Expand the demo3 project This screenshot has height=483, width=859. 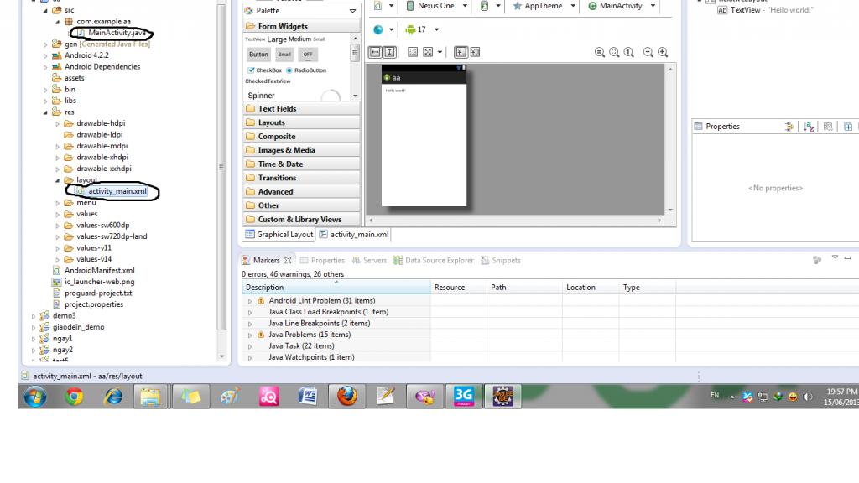coord(34,316)
